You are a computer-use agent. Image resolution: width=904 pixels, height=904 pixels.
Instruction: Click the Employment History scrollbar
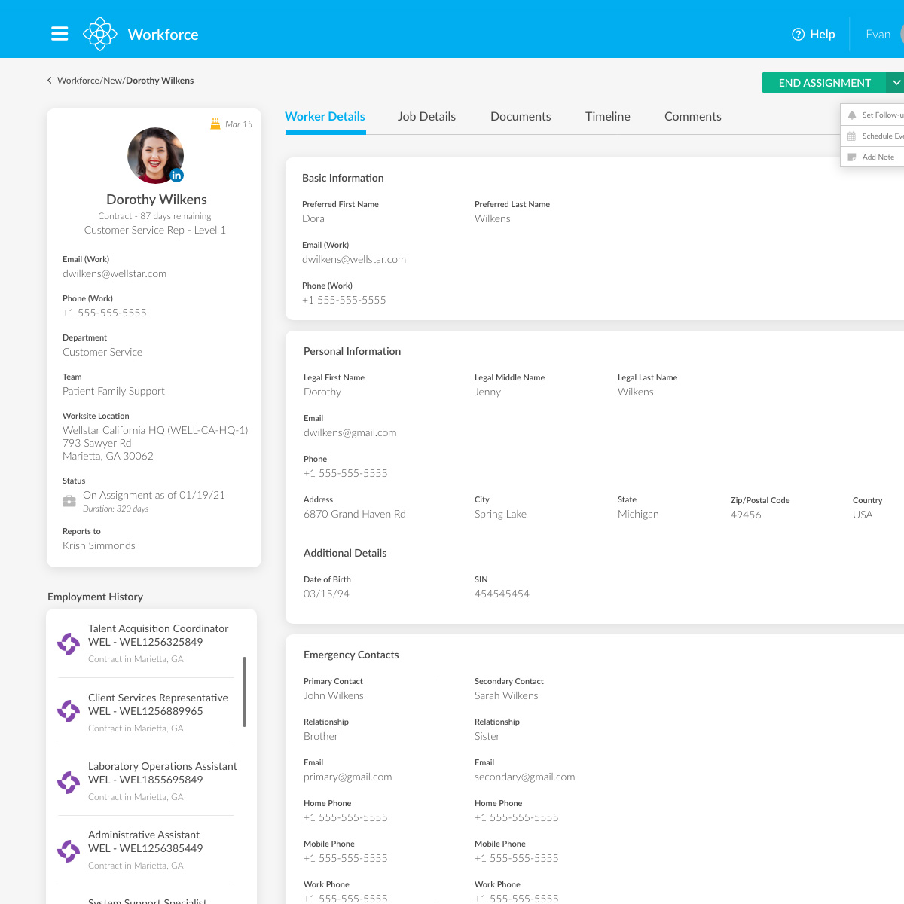pyautogui.click(x=244, y=692)
